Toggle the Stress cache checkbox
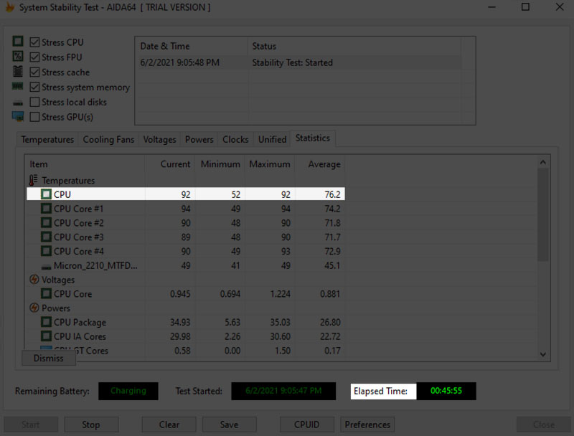 pyautogui.click(x=34, y=72)
